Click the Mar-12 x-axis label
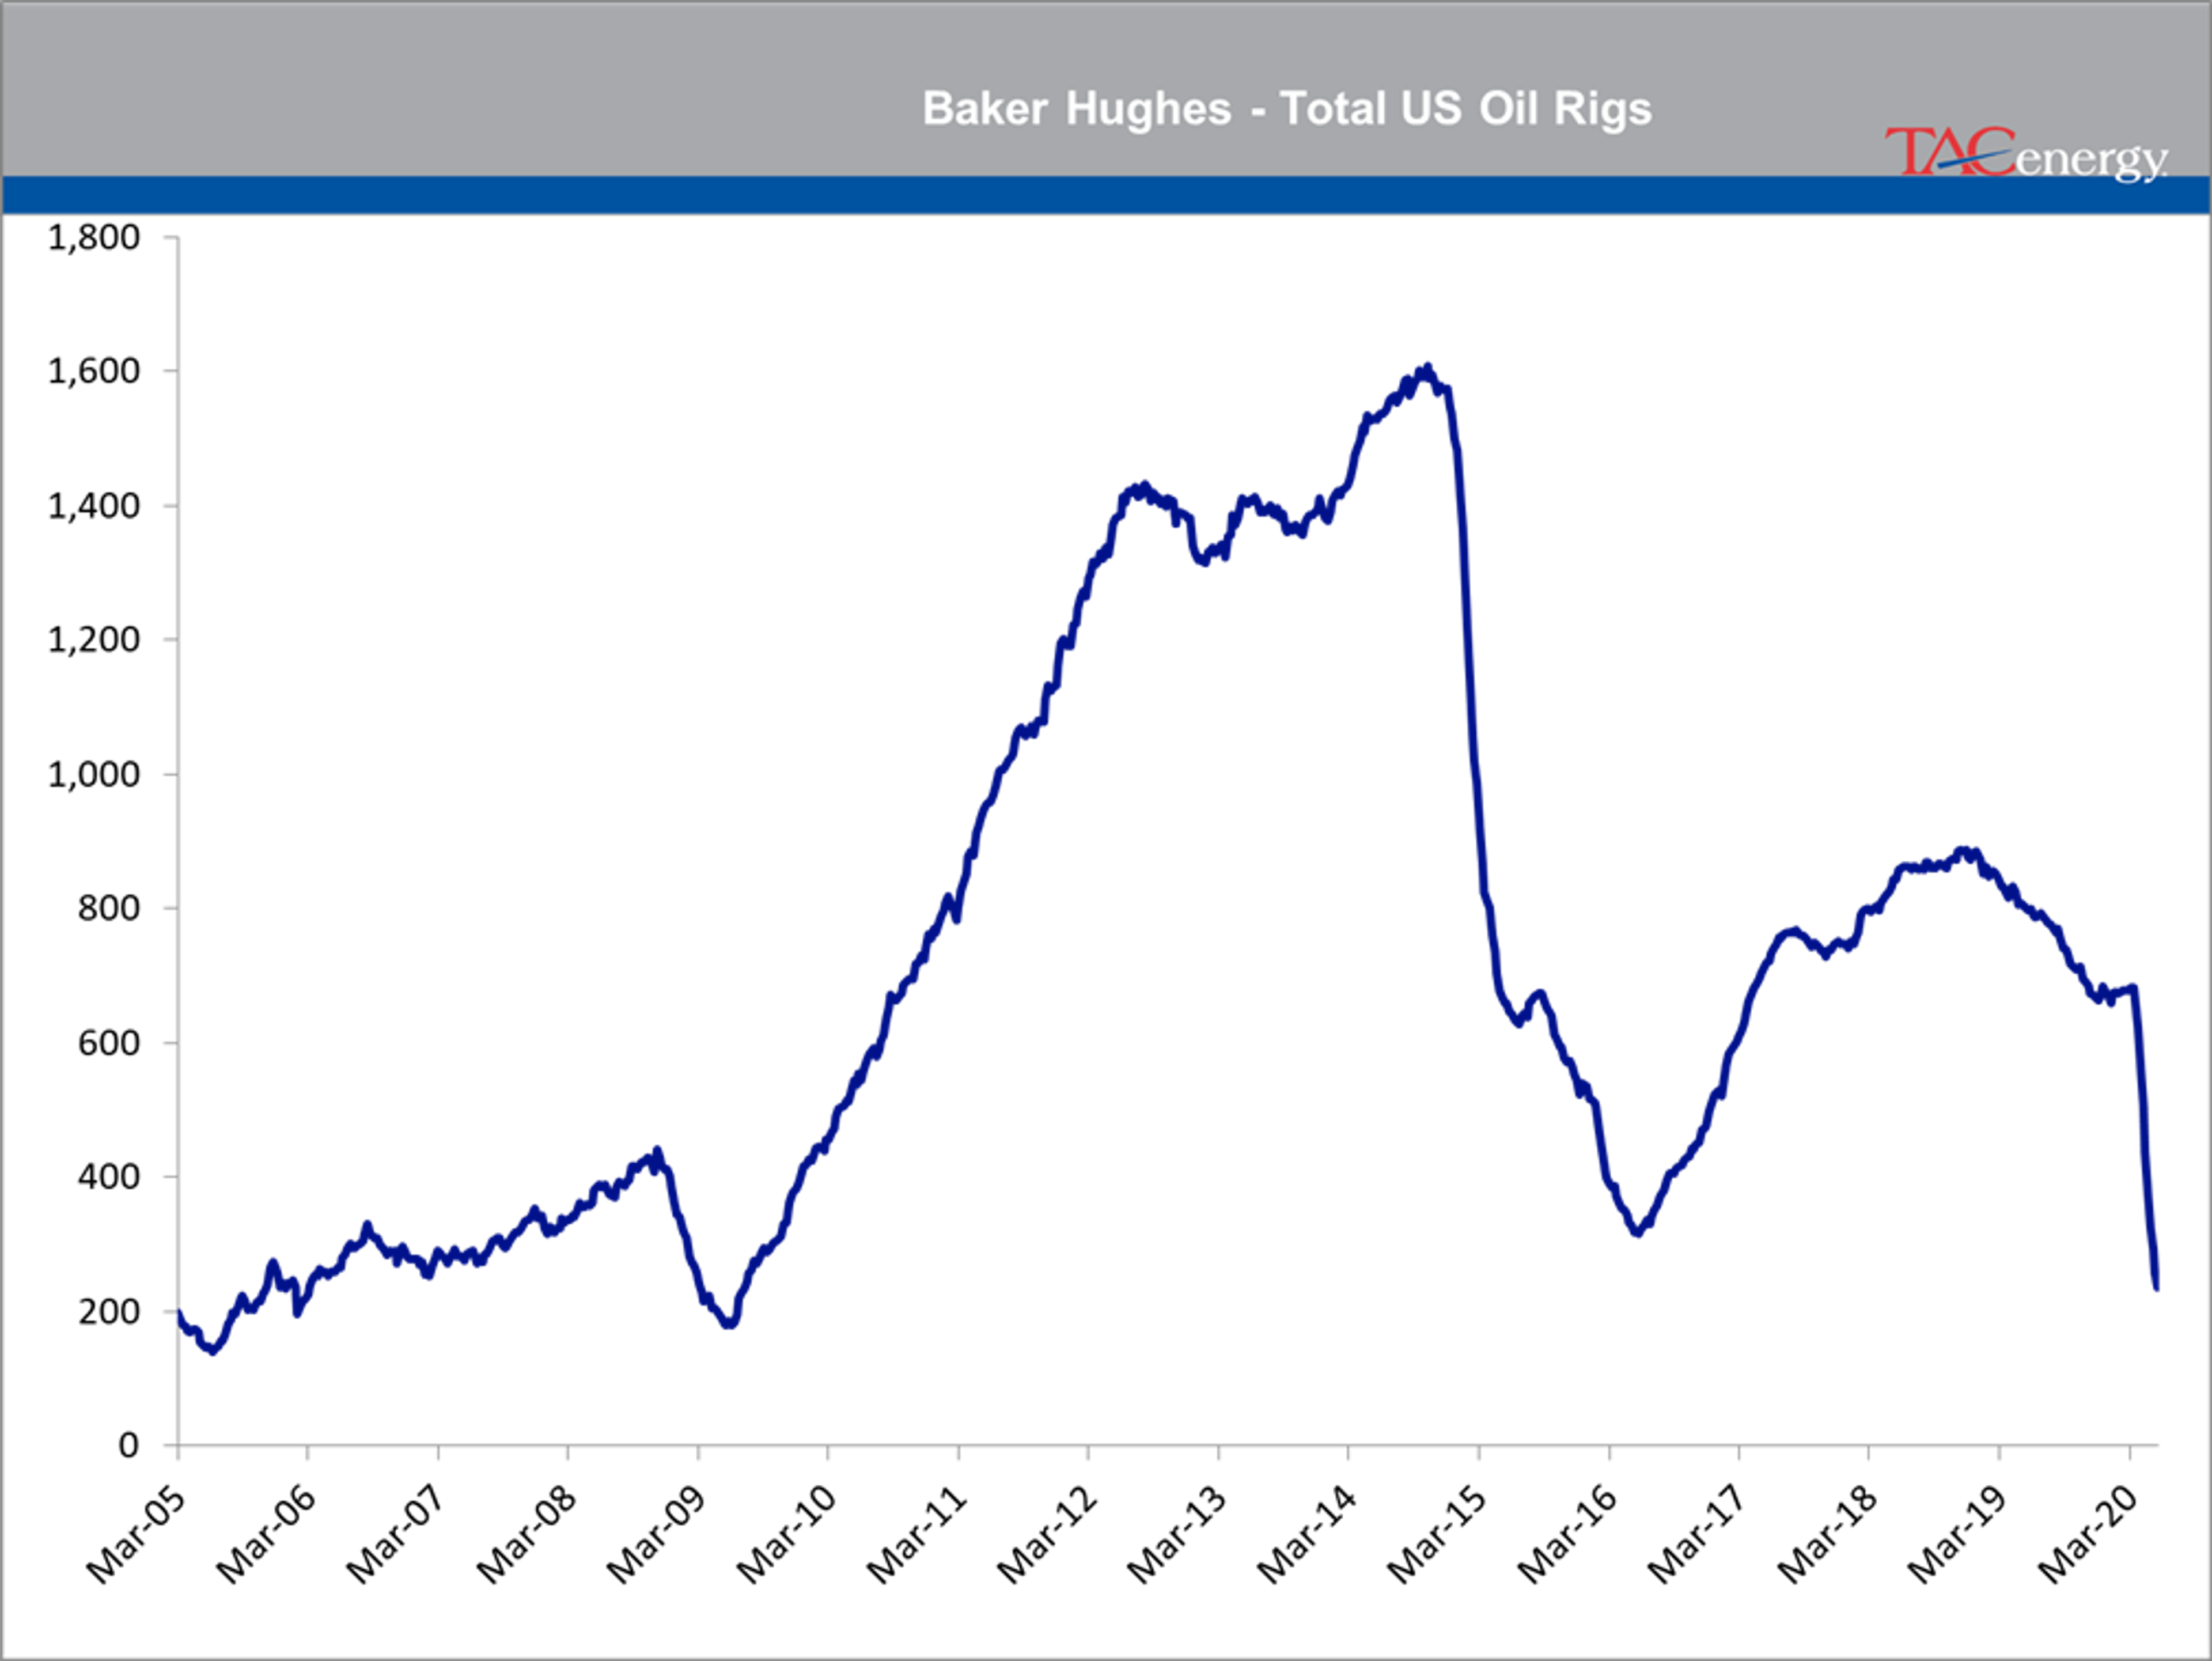 pyautogui.click(x=1047, y=1535)
